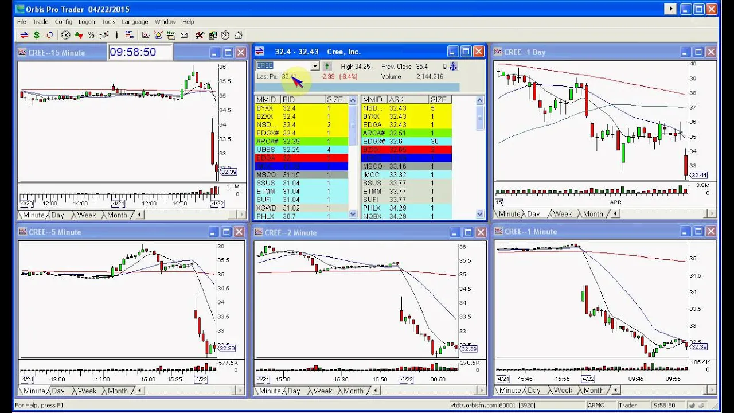The width and height of the screenshot is (734, 413).
Task: Open the Trade menu
Action: pyautogui.click(x=40, y=22)
